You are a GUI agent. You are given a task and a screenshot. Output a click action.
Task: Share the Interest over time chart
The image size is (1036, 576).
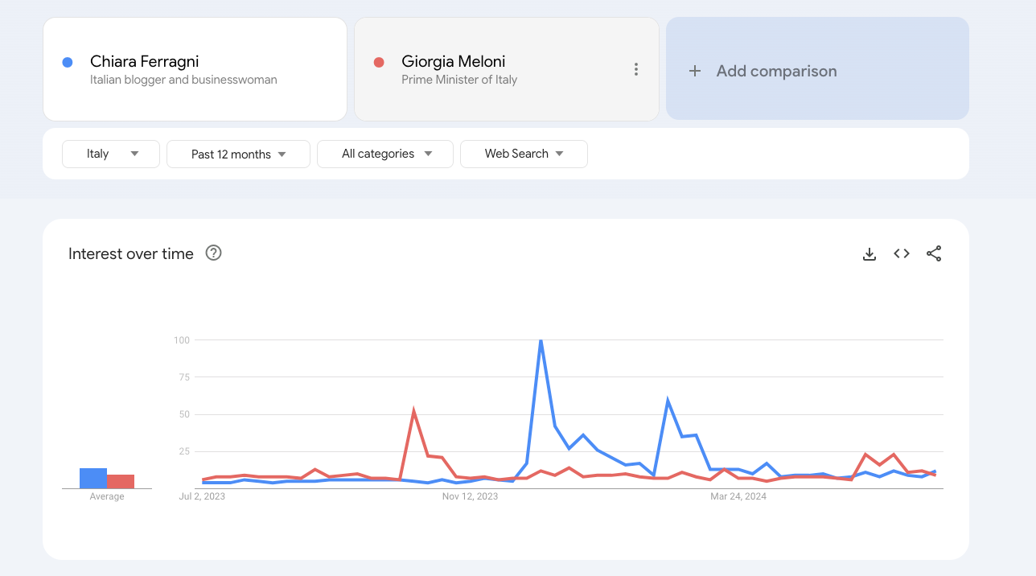934,254
